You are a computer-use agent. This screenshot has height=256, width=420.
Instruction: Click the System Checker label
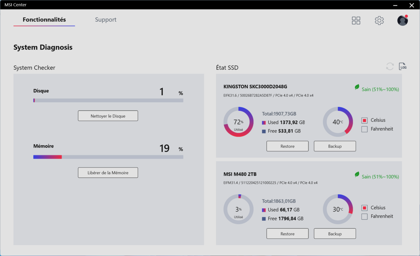34,68
